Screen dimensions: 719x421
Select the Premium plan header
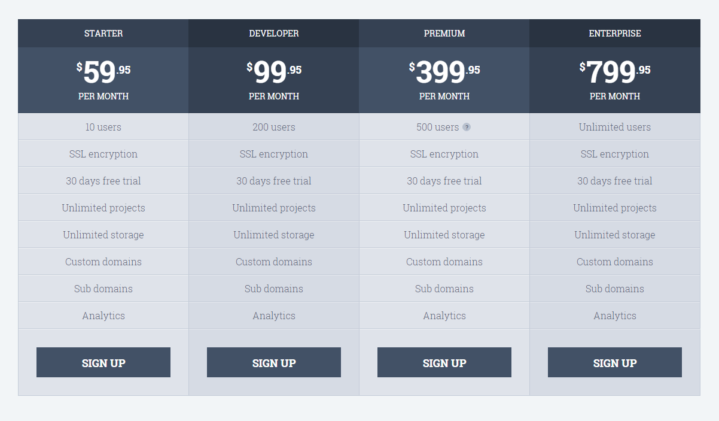click(x=444, y=34)
